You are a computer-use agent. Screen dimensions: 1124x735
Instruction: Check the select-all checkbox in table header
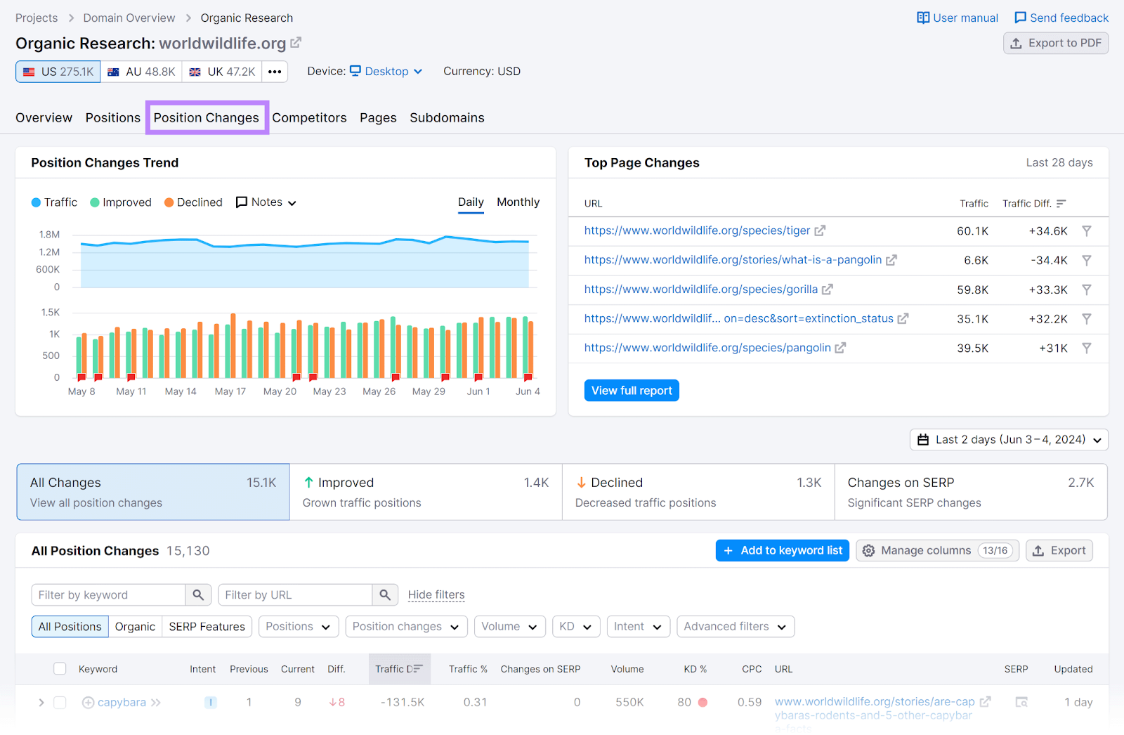coord(60,669)
